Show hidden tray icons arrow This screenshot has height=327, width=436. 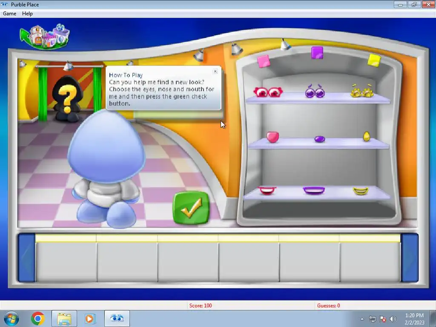pyautogui.click(x=362, y=319)
